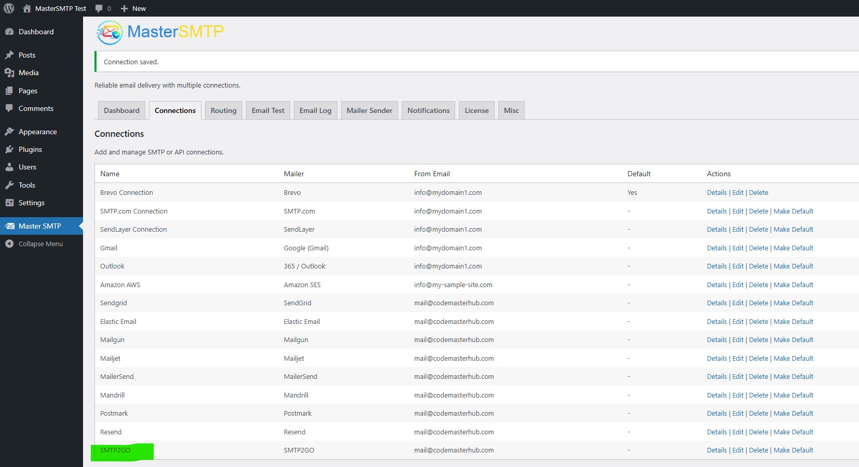This screenshot has width=859, height=467.
Task: Delete the Mailgun connection
Action: [758, 340]
